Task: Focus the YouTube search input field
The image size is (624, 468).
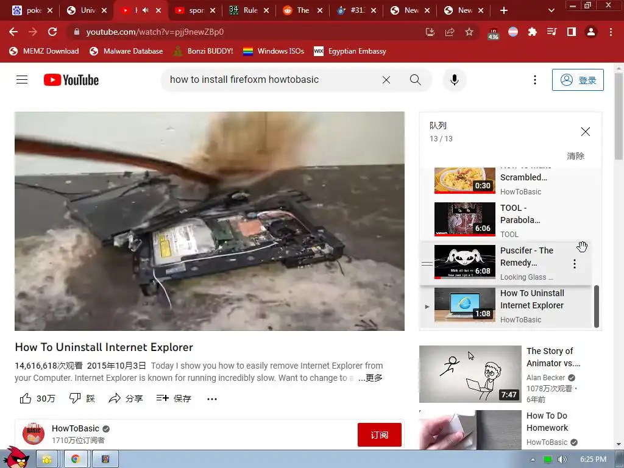Action: coord(271,80)
